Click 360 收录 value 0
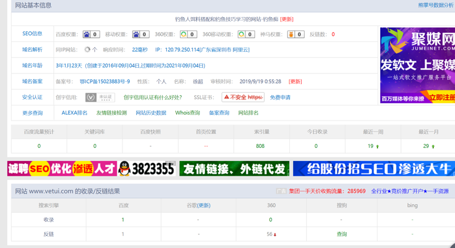This screenshot has height=248, width=455. click(x=270, y=220)
